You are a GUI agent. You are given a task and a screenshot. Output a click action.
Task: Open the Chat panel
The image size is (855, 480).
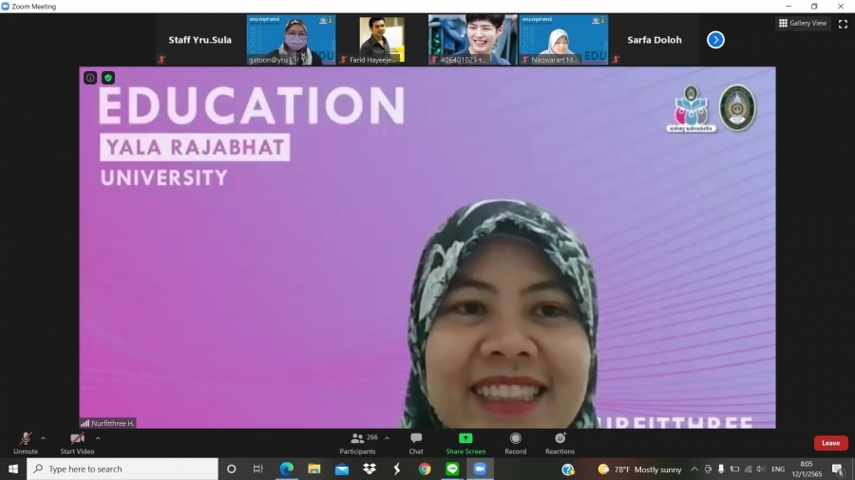[x=416, y=442]
